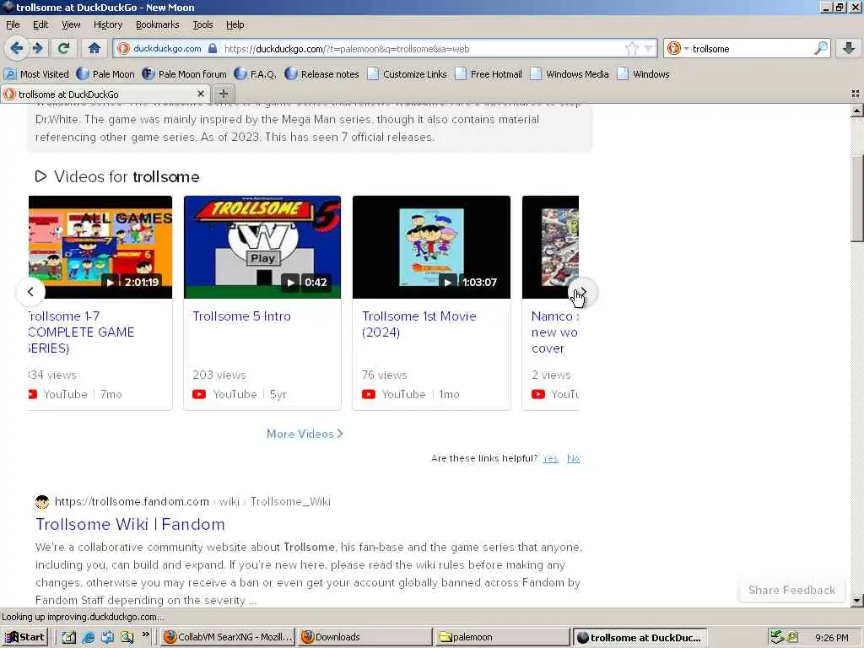864x648 pixels.
Task: Play the Trollsome 5 Intro video thumbnail
Action: [262, 247]
